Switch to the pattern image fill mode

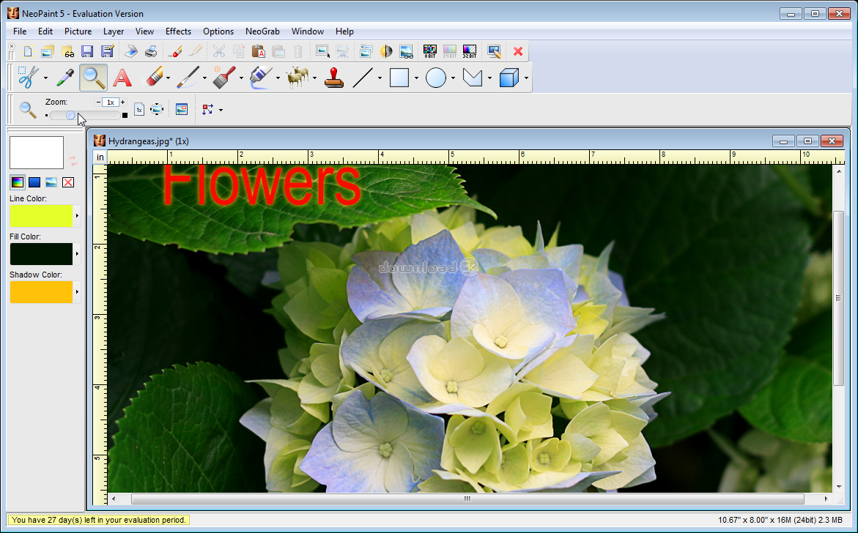click(x=51, y=182)
